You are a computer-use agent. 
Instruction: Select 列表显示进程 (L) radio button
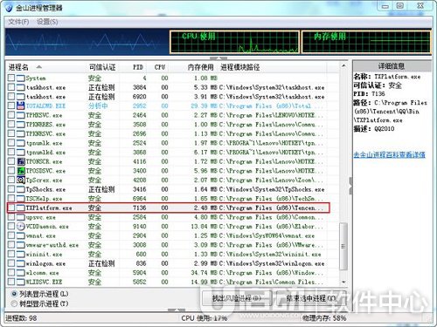[14, 294]
